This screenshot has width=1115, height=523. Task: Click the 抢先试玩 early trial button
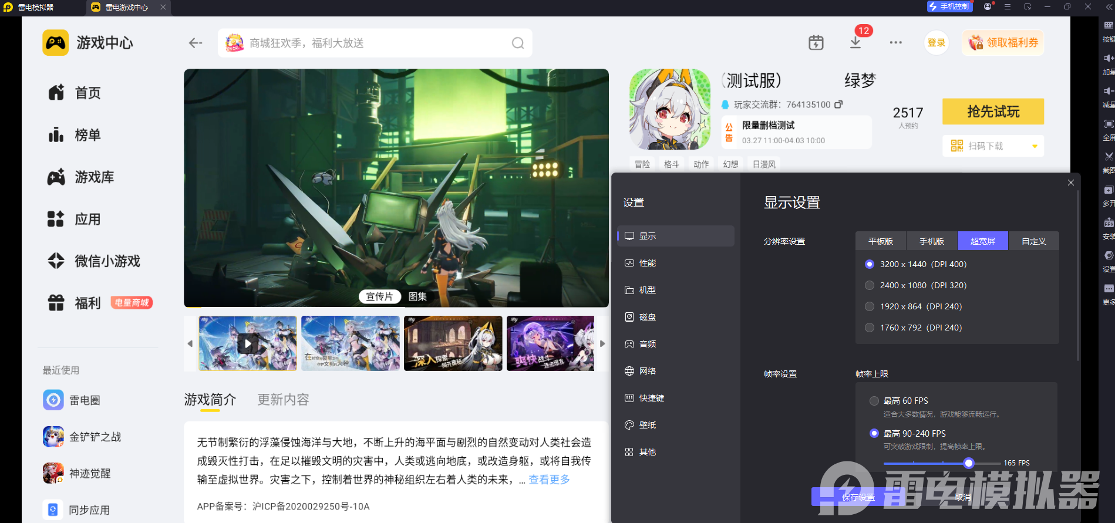(993, 112)
